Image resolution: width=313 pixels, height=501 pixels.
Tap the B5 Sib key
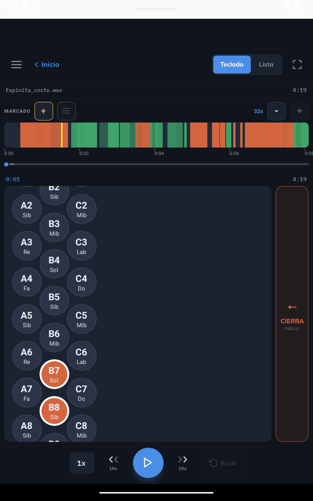(x=54, y=301)
